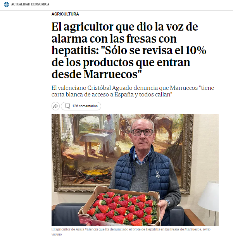The height and width of the screenshot is (239, 233).
Task: Click the ceramic jug in the painting
Action: tap(117, 150)
